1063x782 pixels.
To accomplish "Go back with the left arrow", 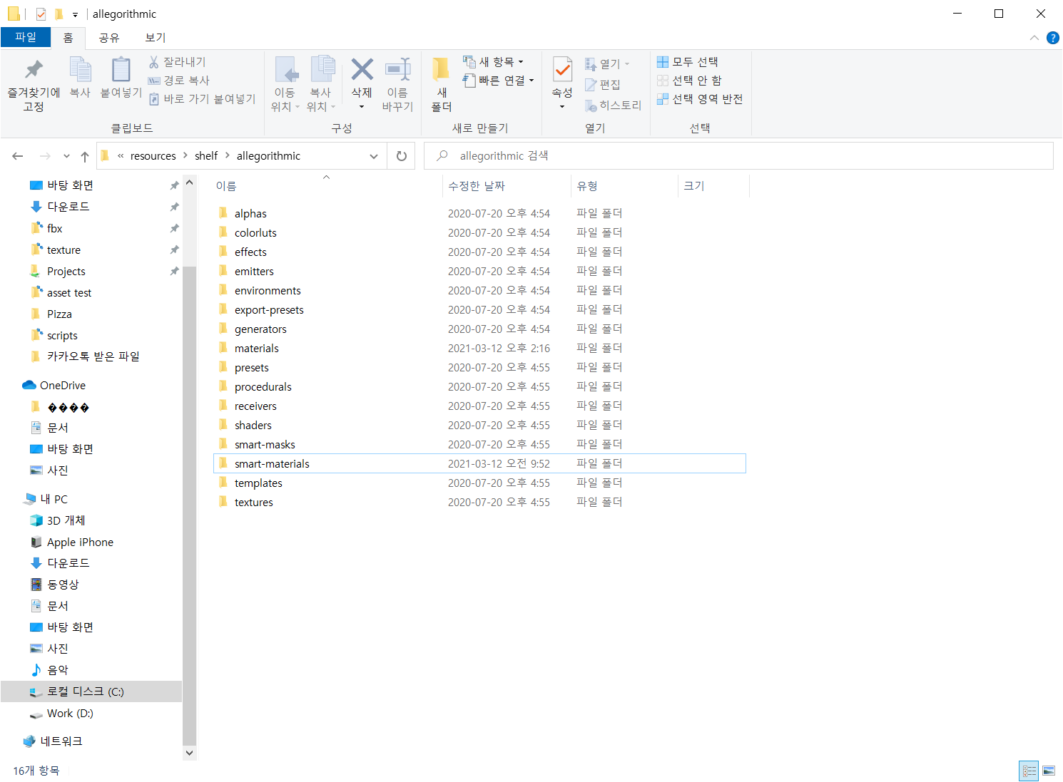I will tap(18, 156).
